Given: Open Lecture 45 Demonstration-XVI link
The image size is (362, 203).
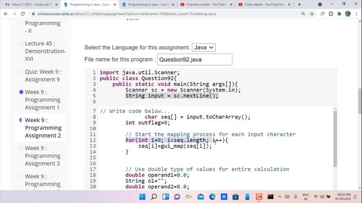Looking at the screenshot, I should point(45,51).
